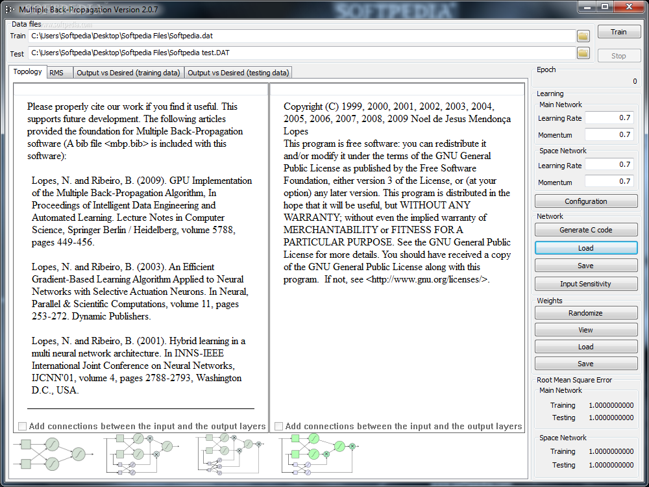Open Input Sensitivity analysis

586,284
